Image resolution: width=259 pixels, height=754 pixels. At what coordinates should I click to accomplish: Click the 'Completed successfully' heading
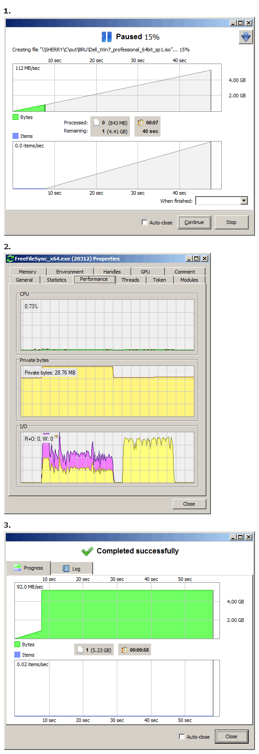click(x=138, y=551)
